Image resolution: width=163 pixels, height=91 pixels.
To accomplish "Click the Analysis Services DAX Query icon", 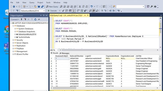I will point(75,7).
